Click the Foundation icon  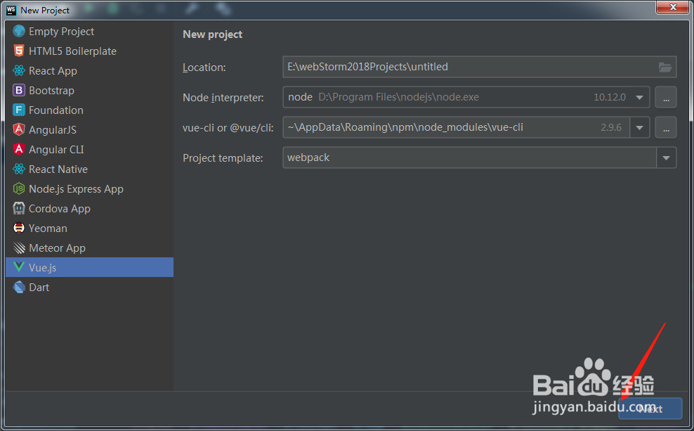click(19, 110)
